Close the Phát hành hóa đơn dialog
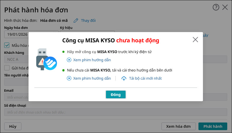This screenshot has width=232, height=133. [225, 7]
